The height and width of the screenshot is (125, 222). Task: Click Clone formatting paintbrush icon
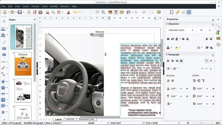point(68,12)
